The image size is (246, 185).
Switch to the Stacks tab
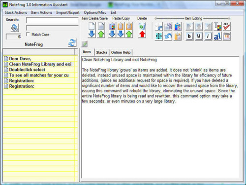[x=102, y=52]
